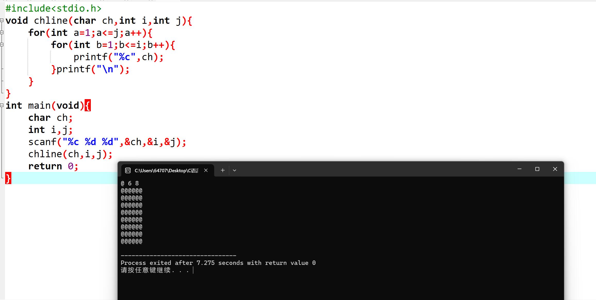This screenshot has height=300, width=596.
Task: Open a new terminal tab with the plus icon
Action: pos(222,170)
